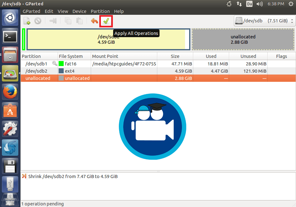Click the Delete partition toolbar icon
This screenshot has width=296, height=207.
(38, 21)
